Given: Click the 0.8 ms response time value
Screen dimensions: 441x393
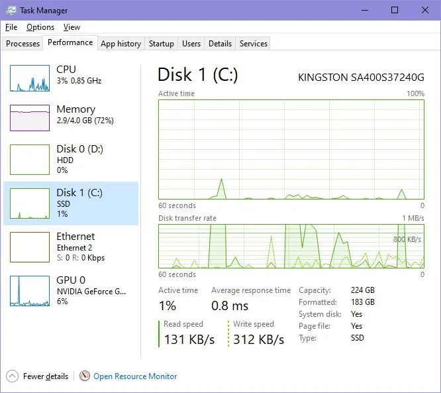Looking at the screenshot, I should (x=230, y=306).
